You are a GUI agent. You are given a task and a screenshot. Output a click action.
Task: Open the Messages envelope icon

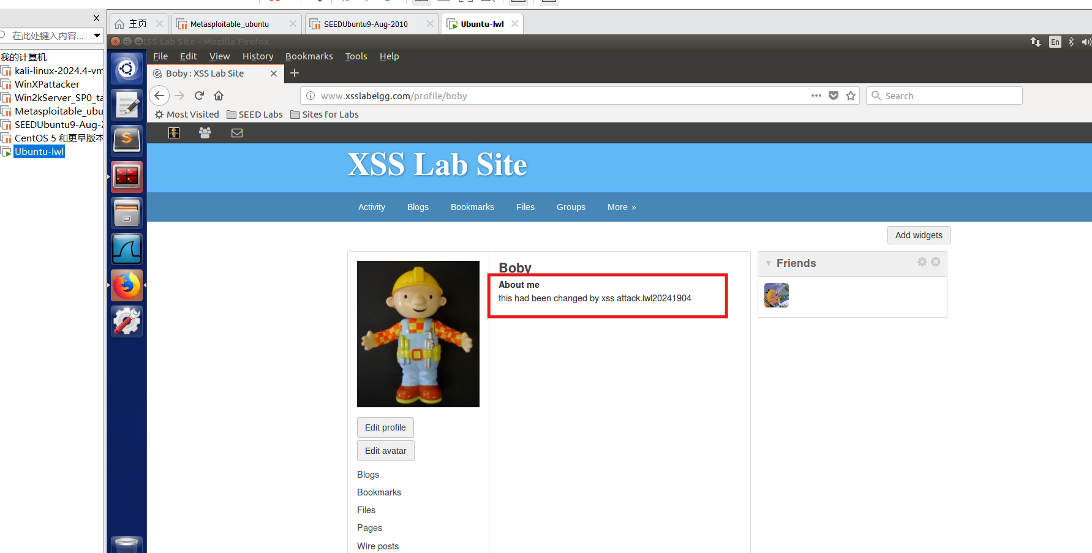[237, 133]
